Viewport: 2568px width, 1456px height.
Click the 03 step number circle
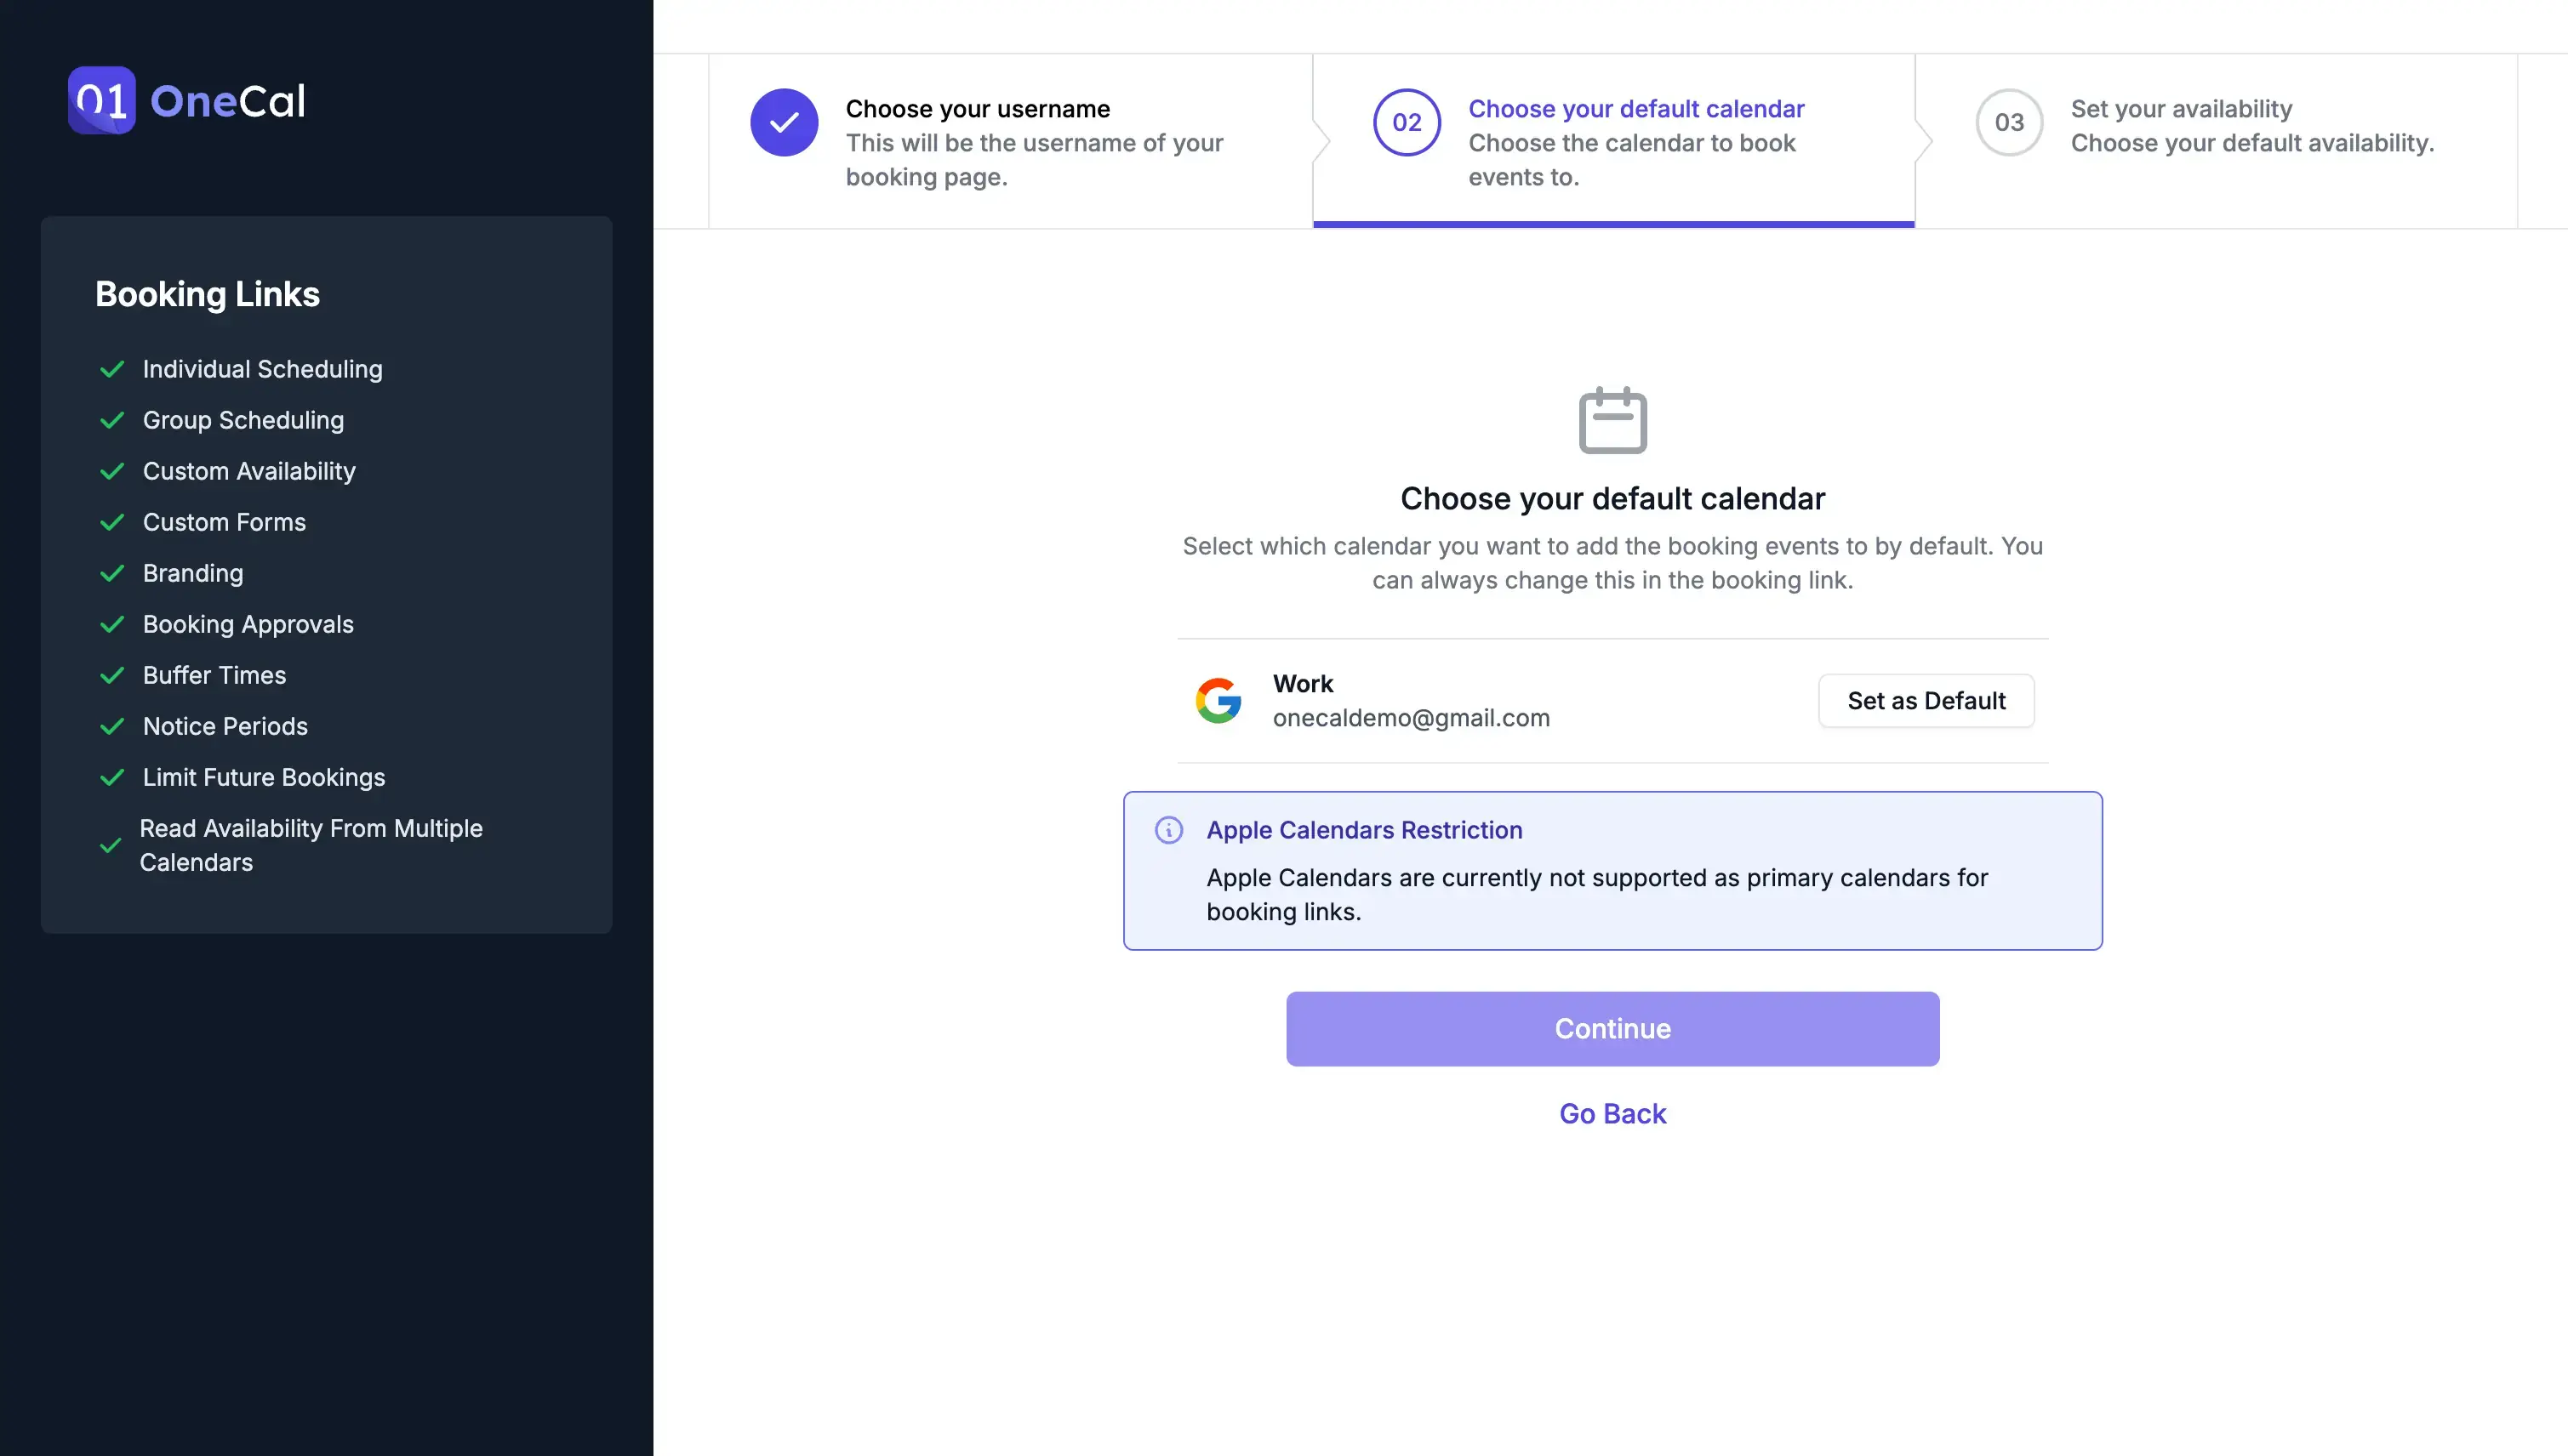point(2008,122)
